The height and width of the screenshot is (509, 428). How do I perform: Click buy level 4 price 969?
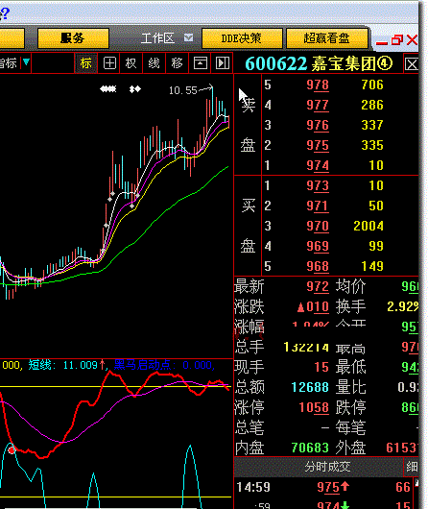318,246
